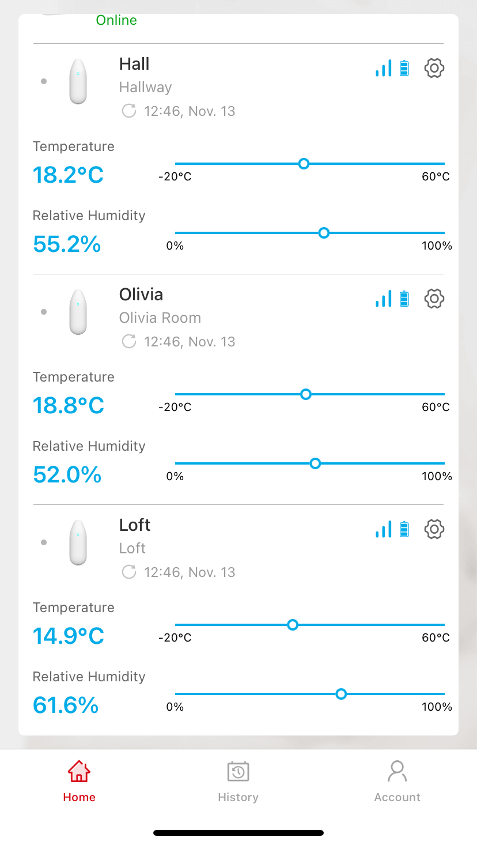Tap the Loft sensor device image
Image resolution: width=477 pixels, height=845 pixels.
[x=78, y=542]
